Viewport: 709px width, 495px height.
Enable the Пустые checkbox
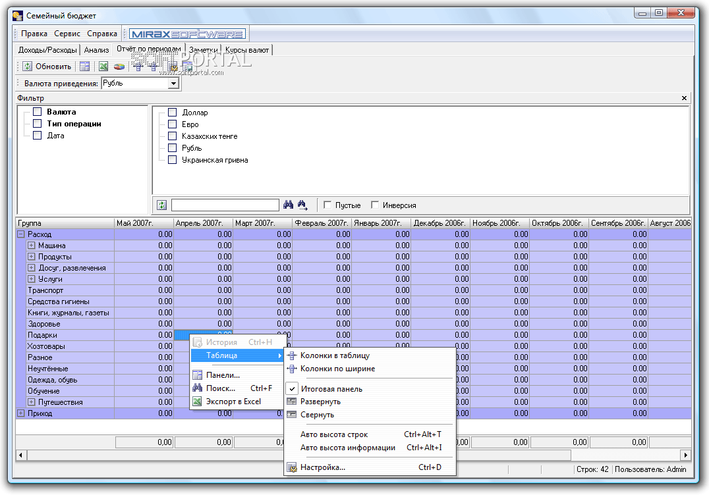(328, 205)
